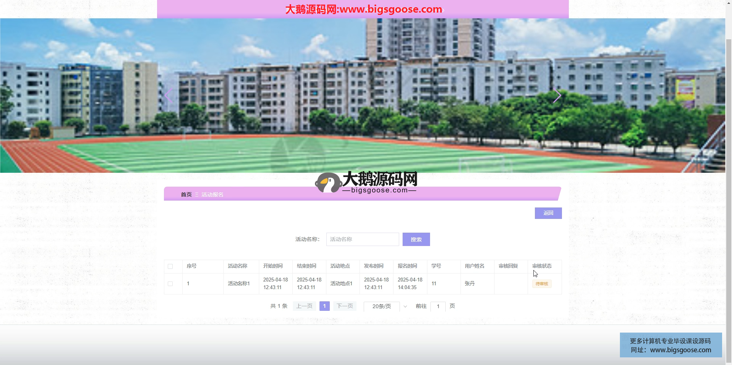
Task: Expand the 20条/页 page size dropdown
Action: pyautogui.click(x=386, y=306)
